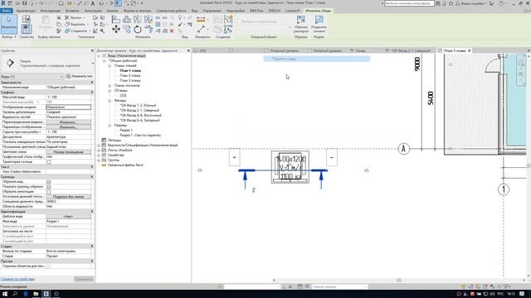Expand the Ceiling Plans tree node
Screen dimensions: 531x298
coord(110,85)
